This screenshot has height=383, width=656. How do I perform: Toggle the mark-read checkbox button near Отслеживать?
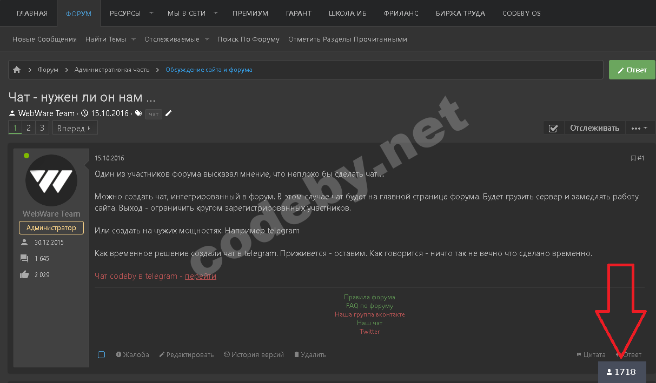pyautogui.click(x=553, y=128)
